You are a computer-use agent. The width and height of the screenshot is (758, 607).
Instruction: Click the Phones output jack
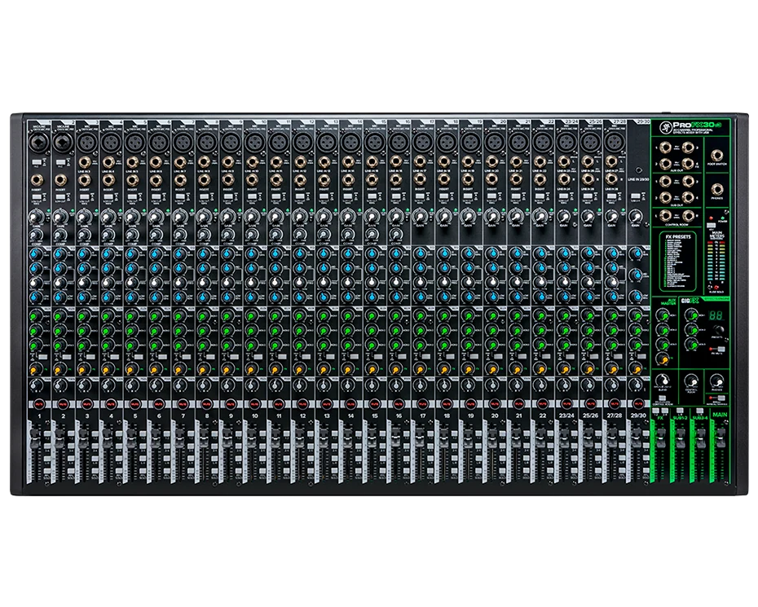click(717, 189)
